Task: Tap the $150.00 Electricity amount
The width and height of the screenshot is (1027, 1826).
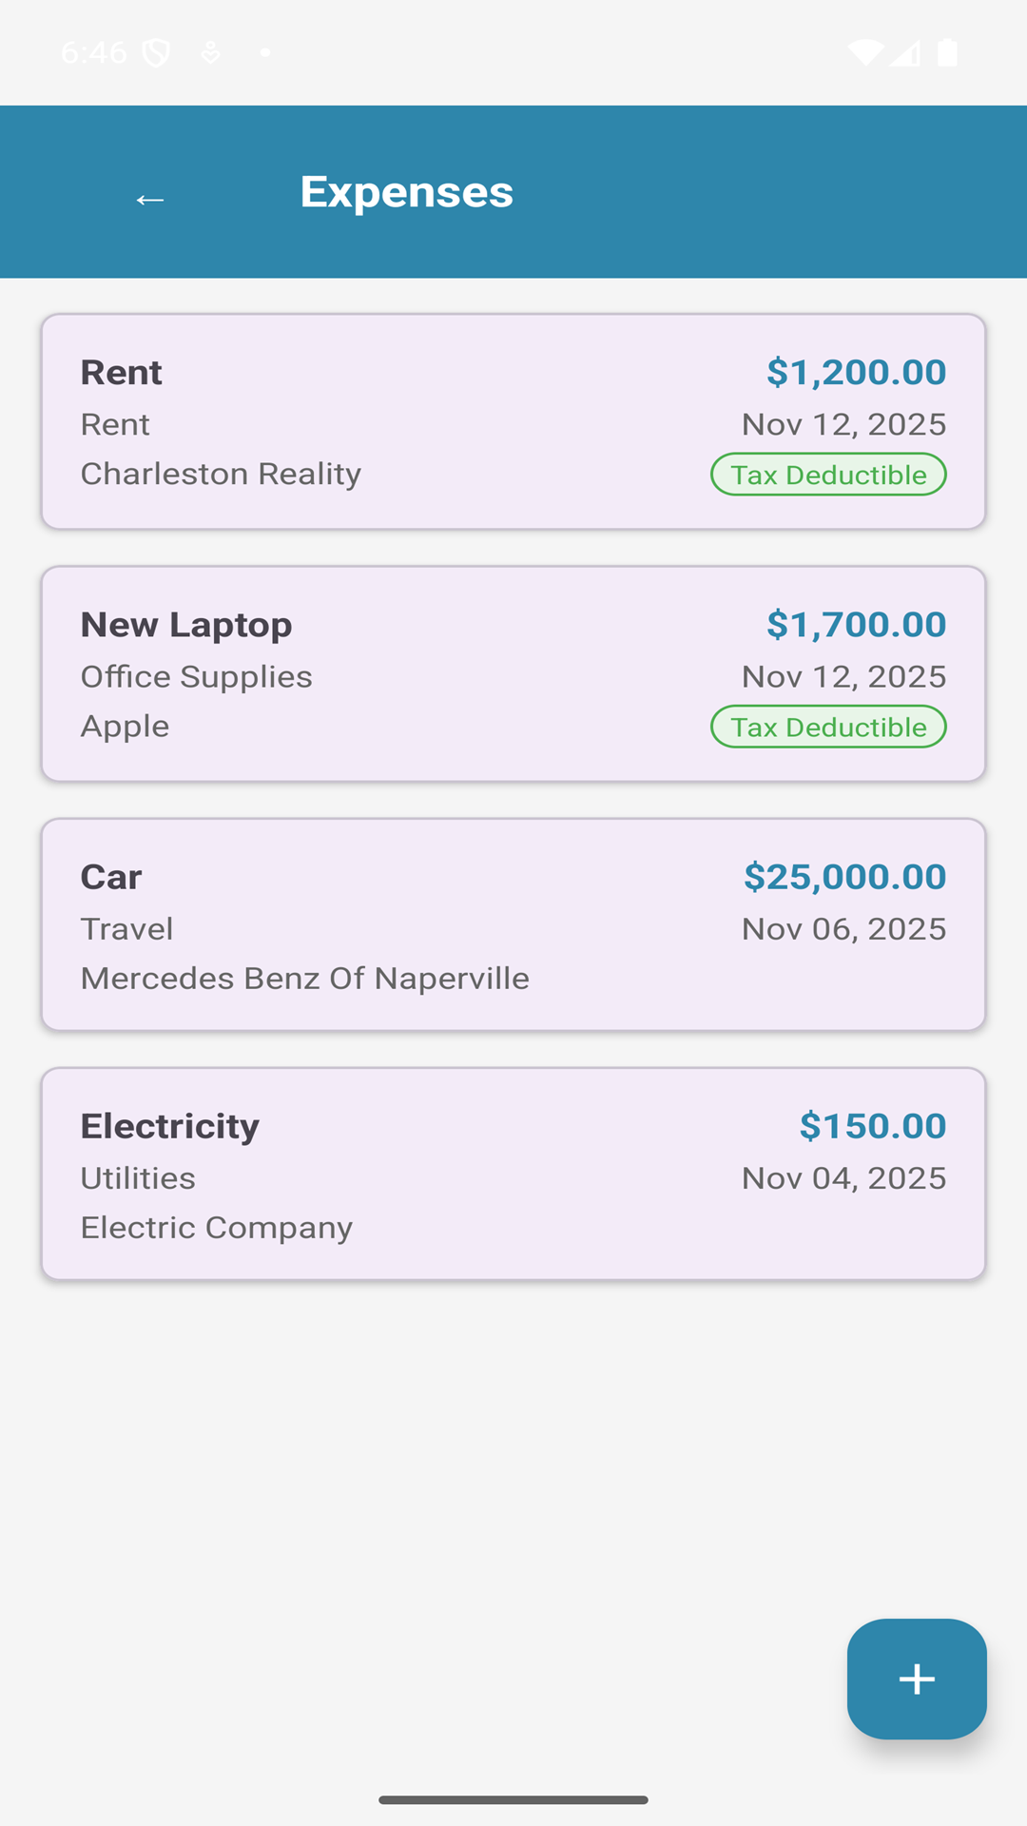Action: (x=872, y=1126)
